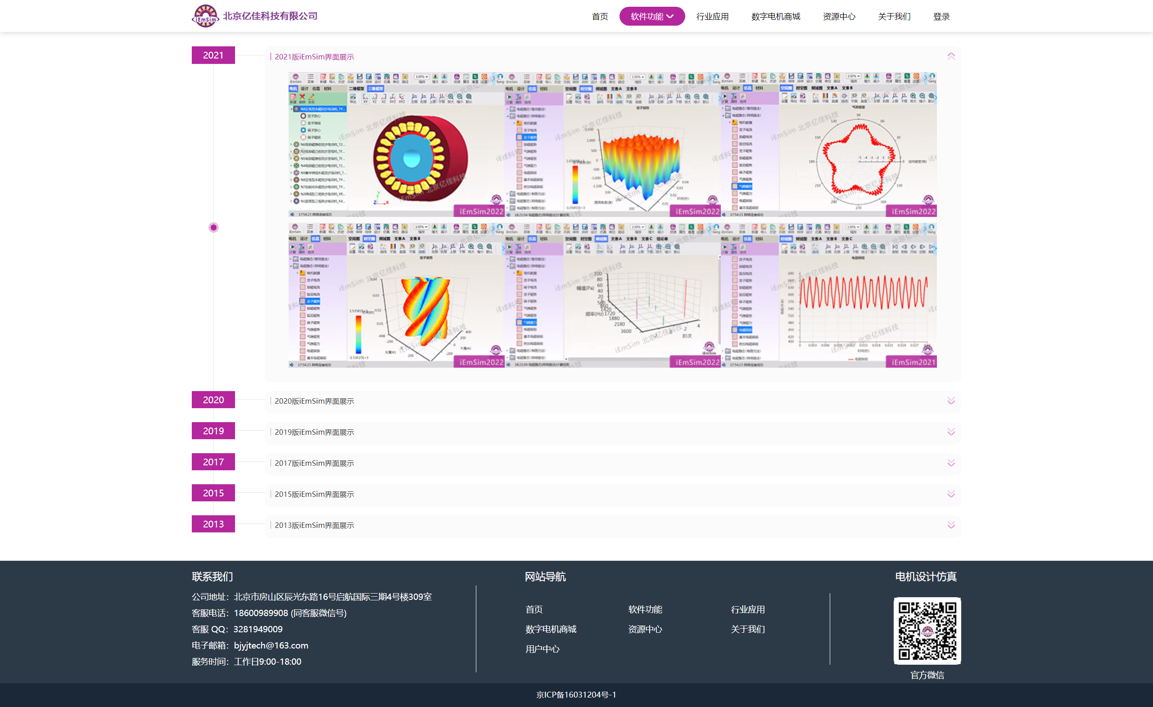Click the 2015版iEmSim界面展示 title text

pyautogui.click(x=314, y=494)
